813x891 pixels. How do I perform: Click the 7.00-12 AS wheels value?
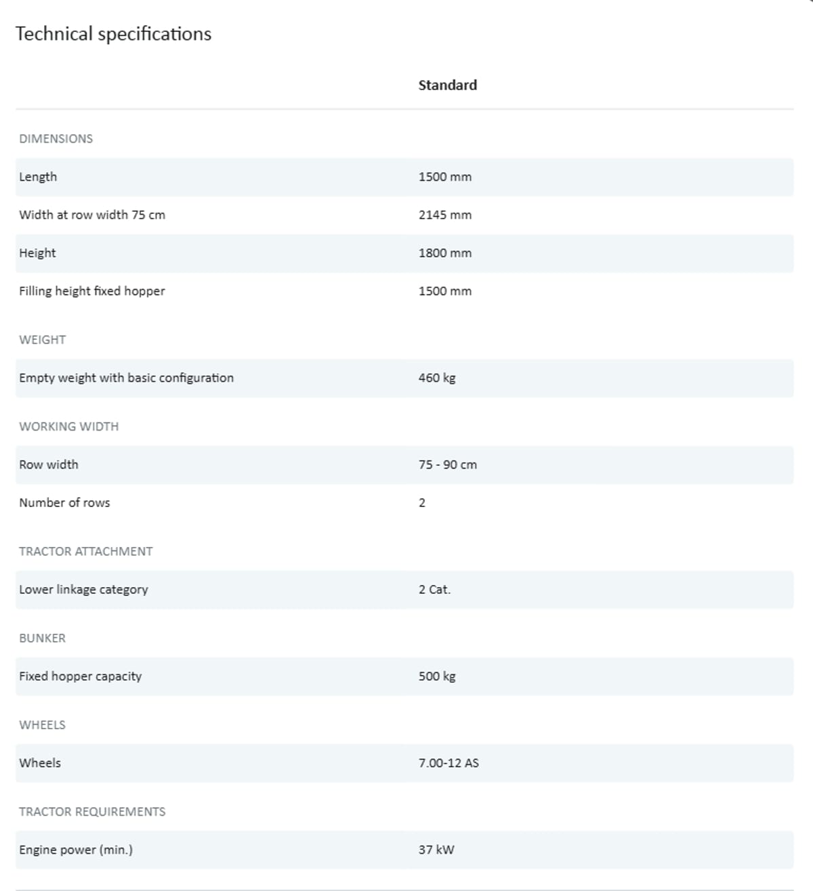[x=449, y=763]
